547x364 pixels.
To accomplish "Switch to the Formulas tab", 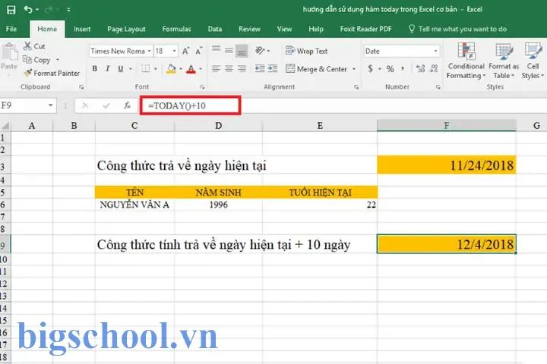I will point(176,29).
